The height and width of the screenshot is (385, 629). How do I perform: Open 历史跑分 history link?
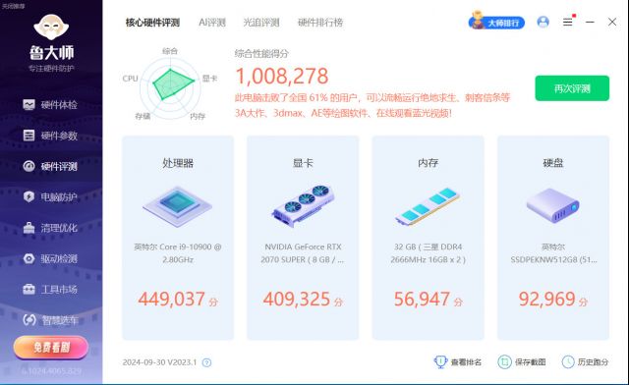point(585,362)
